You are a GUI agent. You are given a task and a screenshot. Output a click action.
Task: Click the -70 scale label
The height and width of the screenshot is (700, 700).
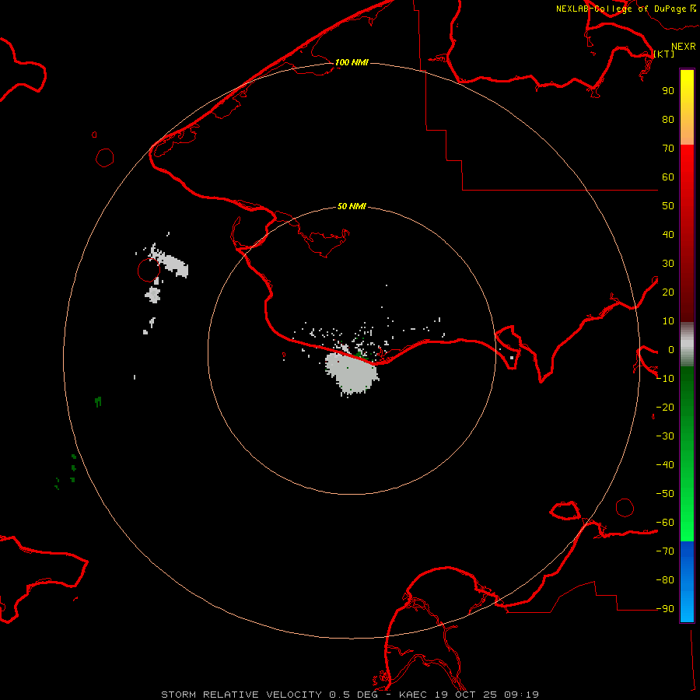click(665, 551)
